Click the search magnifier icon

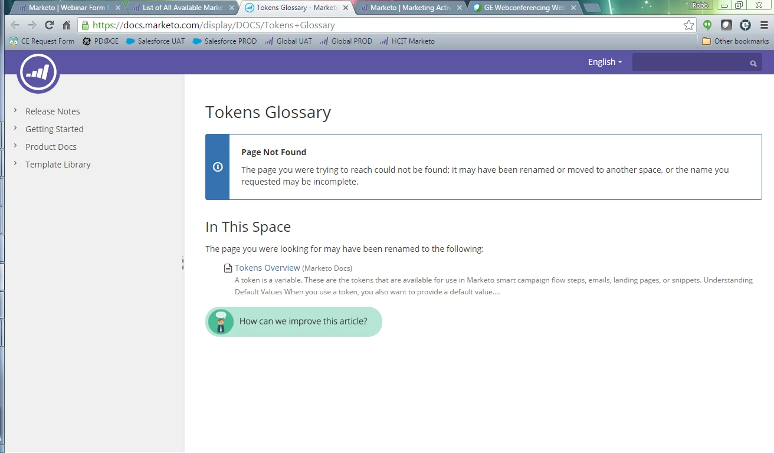[x=753, y=63]
